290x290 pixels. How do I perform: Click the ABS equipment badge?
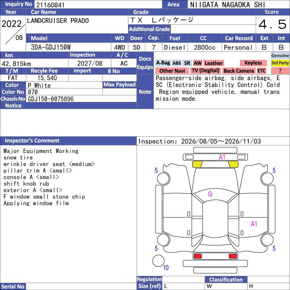pos(177,63)
